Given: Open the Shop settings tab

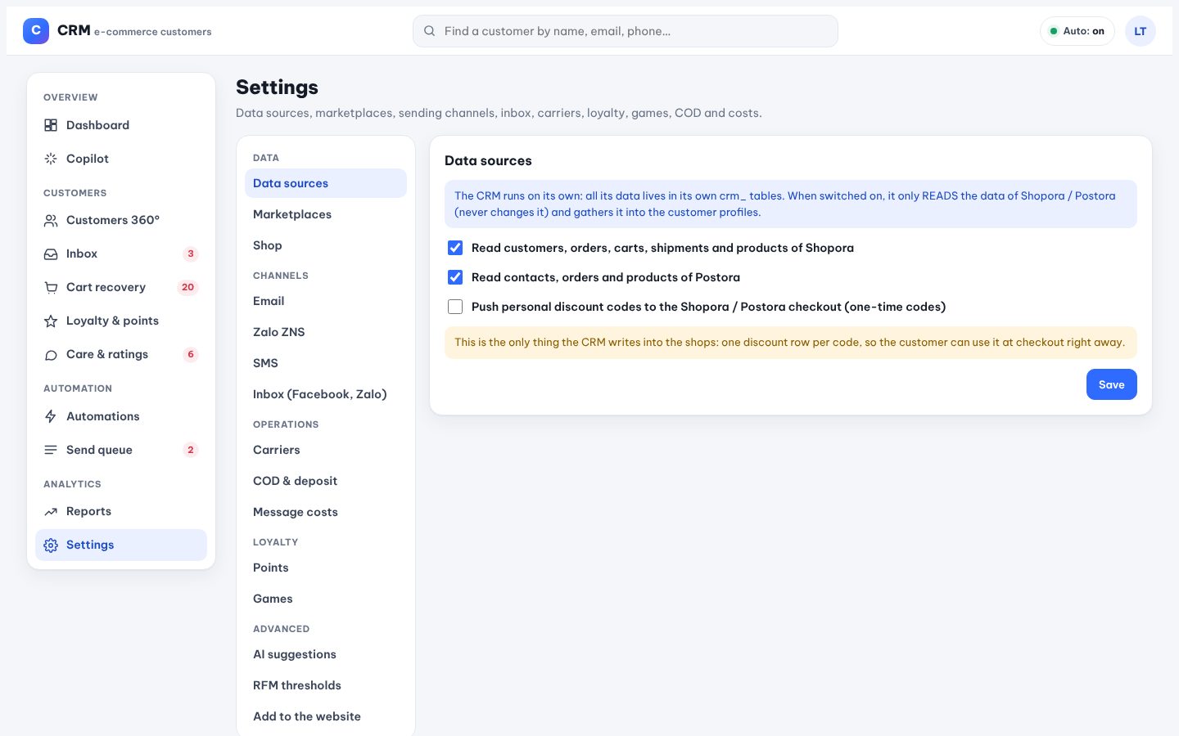Looking at the screenshot, I should [x=326, y=245].
